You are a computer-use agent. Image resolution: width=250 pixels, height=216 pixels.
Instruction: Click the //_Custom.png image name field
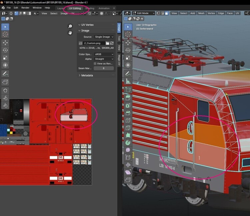(94, 43)
